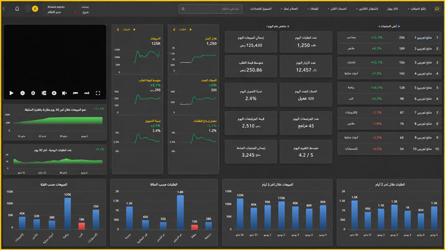Image resolution: width=445 pixels, height=250 pixels.
Task: Click the 125,430 total sales today card
Action: [x=251, y=42]
